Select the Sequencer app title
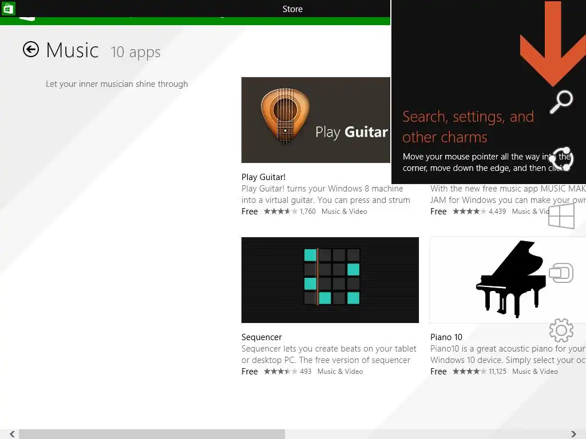 click(262, 337)
